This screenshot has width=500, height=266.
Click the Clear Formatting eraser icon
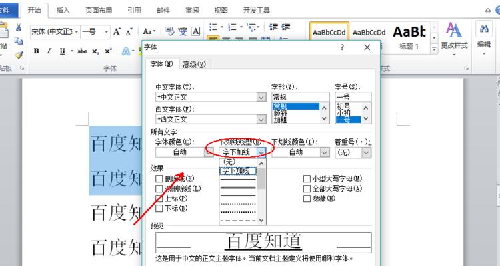pyautogui.click(x=169, y=31)
